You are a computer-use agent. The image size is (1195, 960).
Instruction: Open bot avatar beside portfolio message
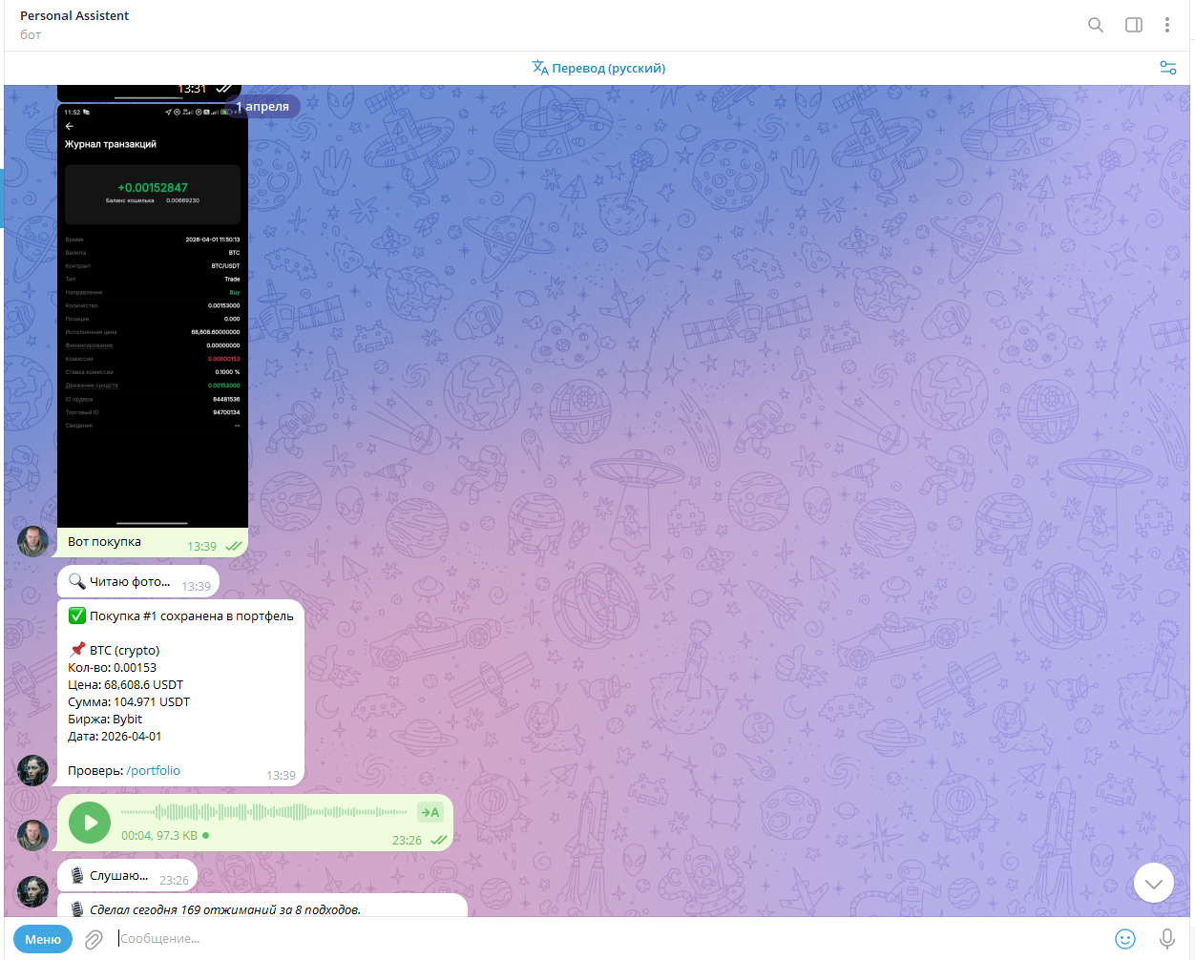tap(33, 770)
